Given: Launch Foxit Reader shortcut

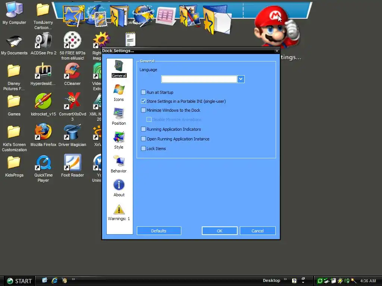Looking at the screenshot, I should tap(72, 166).
